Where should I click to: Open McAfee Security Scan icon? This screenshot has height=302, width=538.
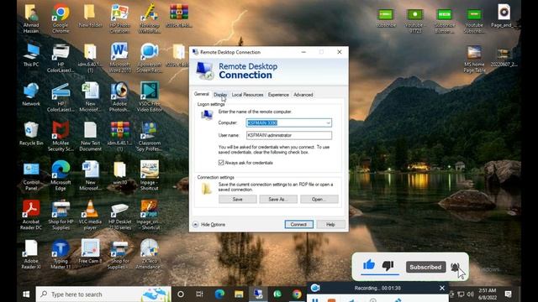coord(61,136)
